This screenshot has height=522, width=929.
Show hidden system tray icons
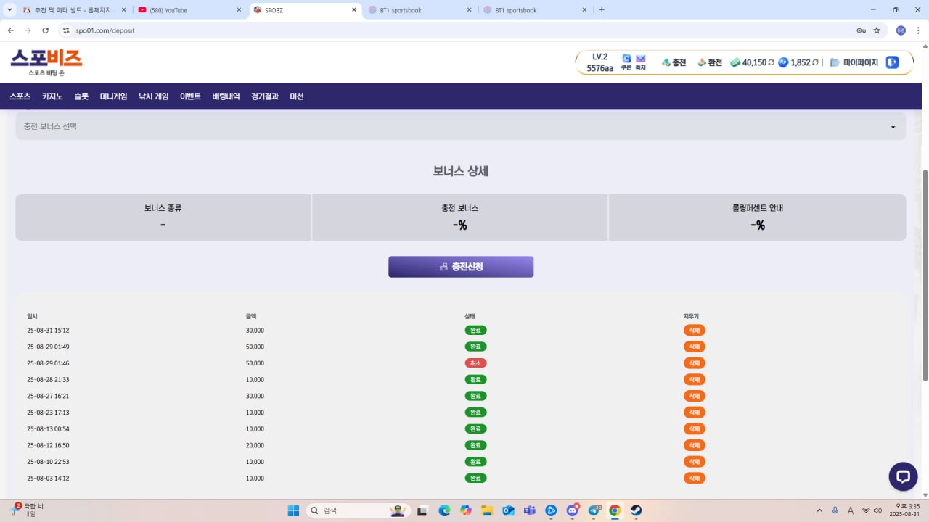pyautogui.click(x=819, y=510)
